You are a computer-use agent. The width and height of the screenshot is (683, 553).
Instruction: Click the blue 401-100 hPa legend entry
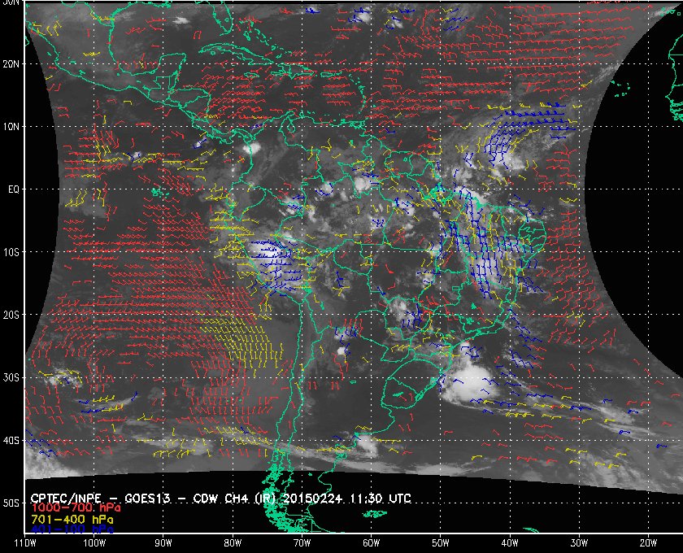click(72, 530)
